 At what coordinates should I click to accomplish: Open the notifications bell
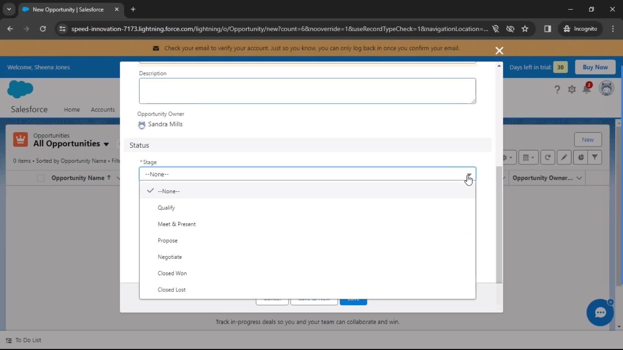click(x=587, y=88)
